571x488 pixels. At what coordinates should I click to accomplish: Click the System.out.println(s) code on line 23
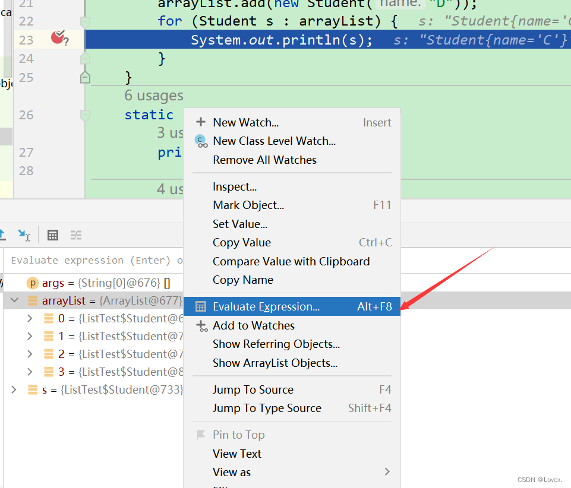282,40
